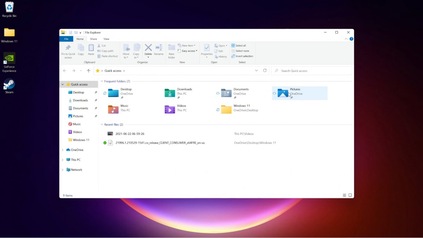Image resolution: width=423 pixels, height=238 pixels.
Task: Click Paste shortcut in ribbon
Action: tap(108, 56)
